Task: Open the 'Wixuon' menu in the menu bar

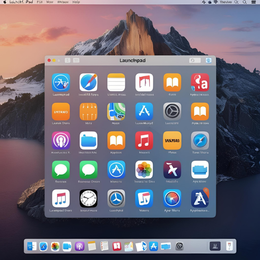Action: (63, 2)
